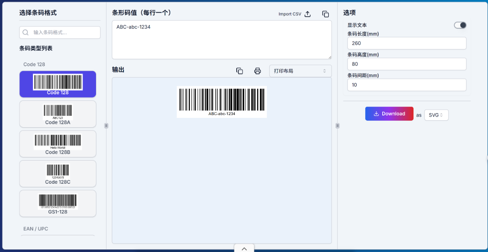488x252 pixels.
Task: Click the Import CSV upload icon
Action: 308,14
